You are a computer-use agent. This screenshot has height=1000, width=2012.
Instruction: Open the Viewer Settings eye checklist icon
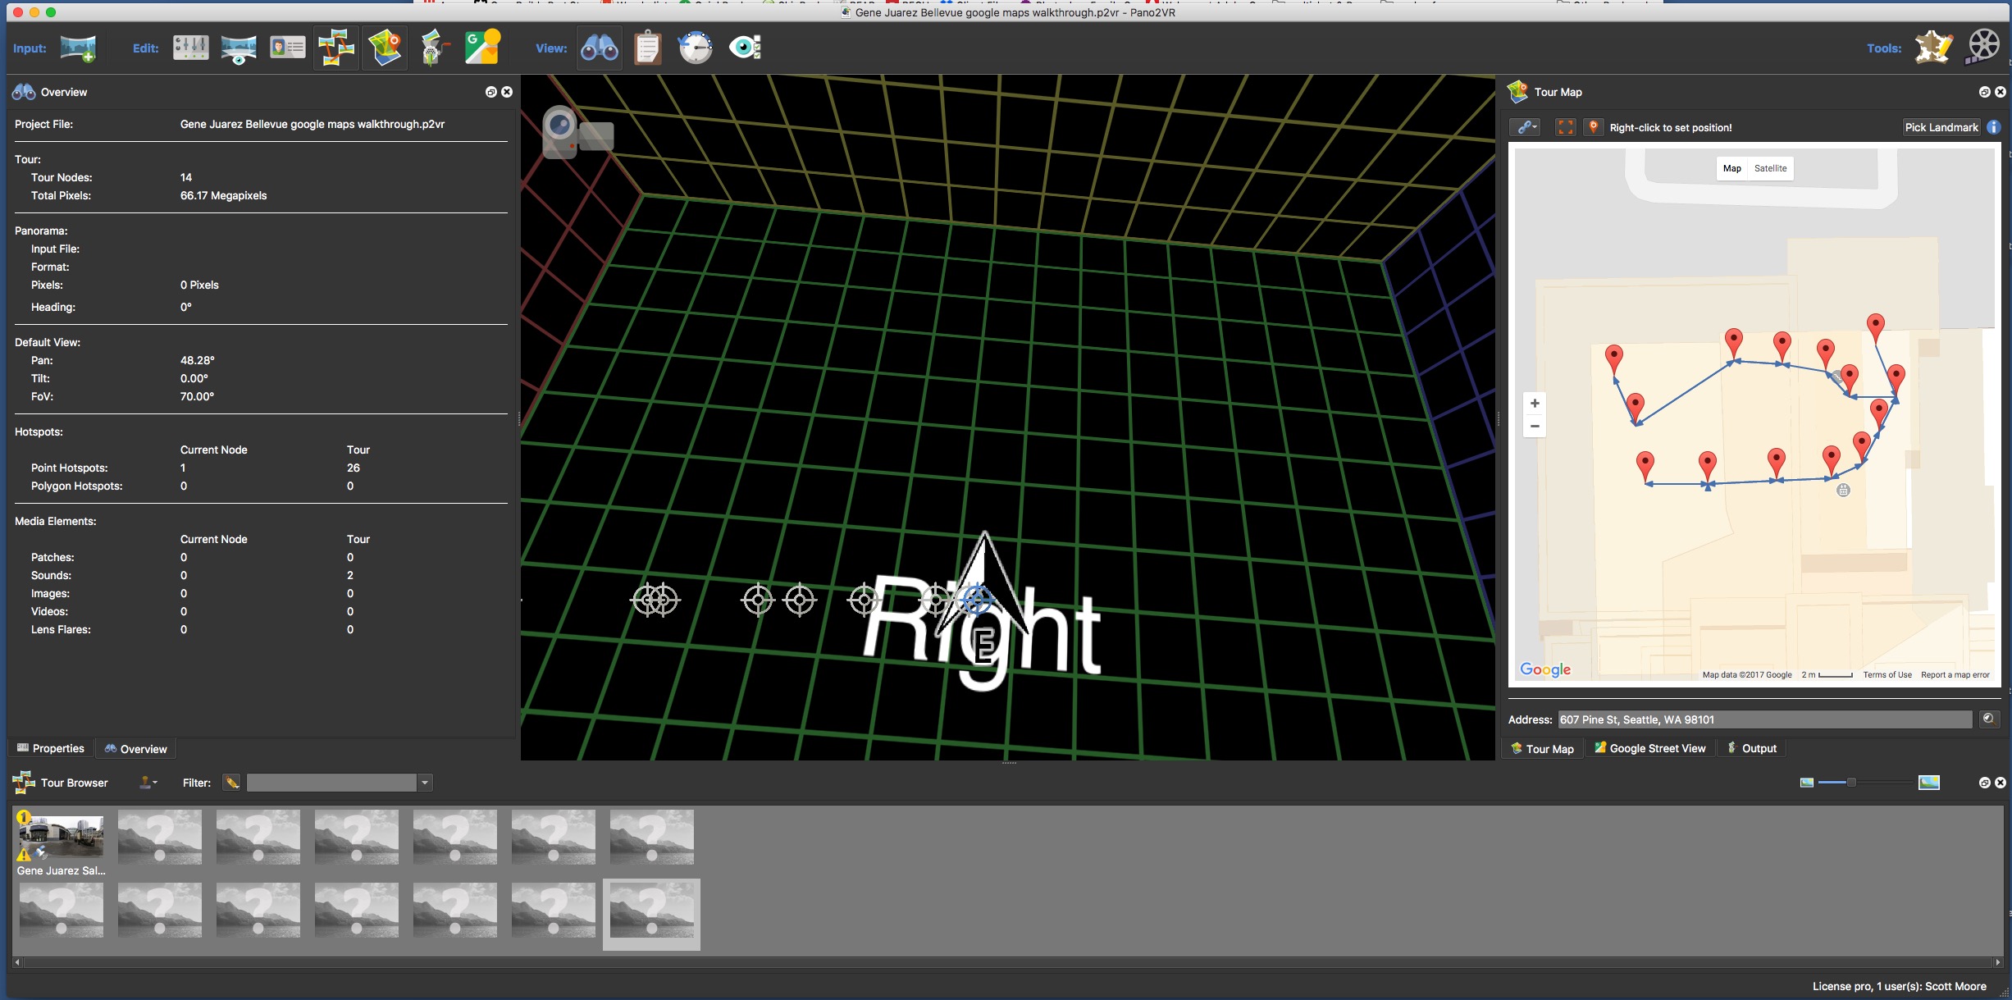click(x=745, y=48)
